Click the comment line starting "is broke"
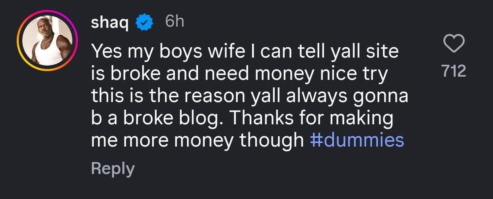493x199 pixels. (239, 74)
